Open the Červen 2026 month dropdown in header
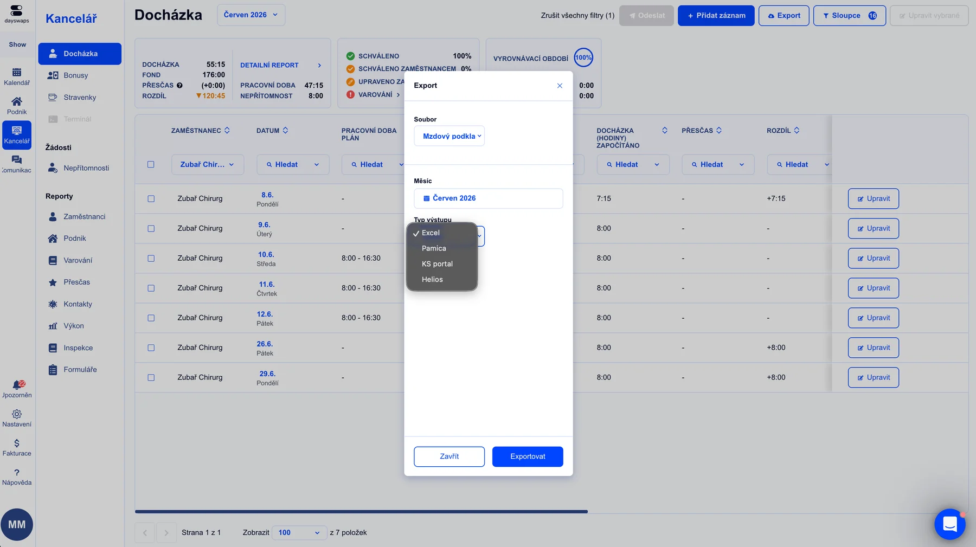The height and width of the screenshot is (547, 976). click(251, 15)
